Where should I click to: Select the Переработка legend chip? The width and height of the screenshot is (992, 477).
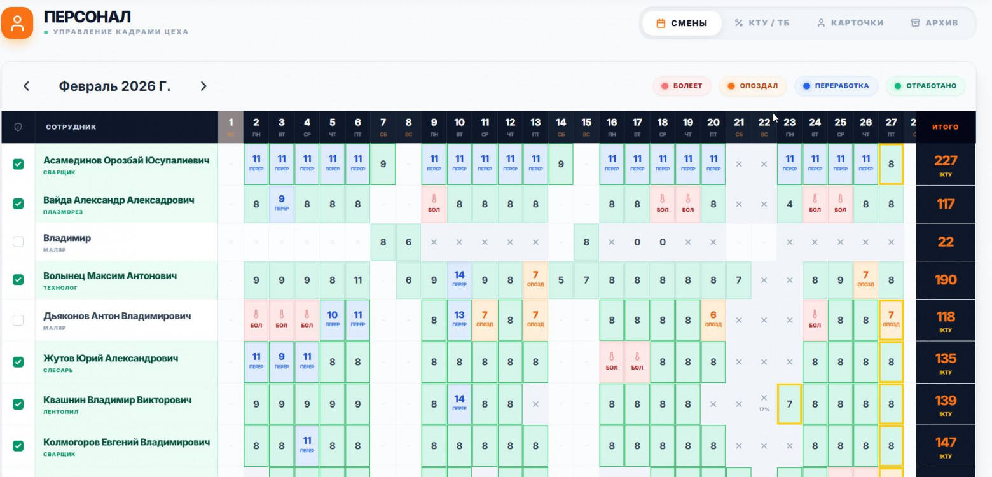click(840, 86)
